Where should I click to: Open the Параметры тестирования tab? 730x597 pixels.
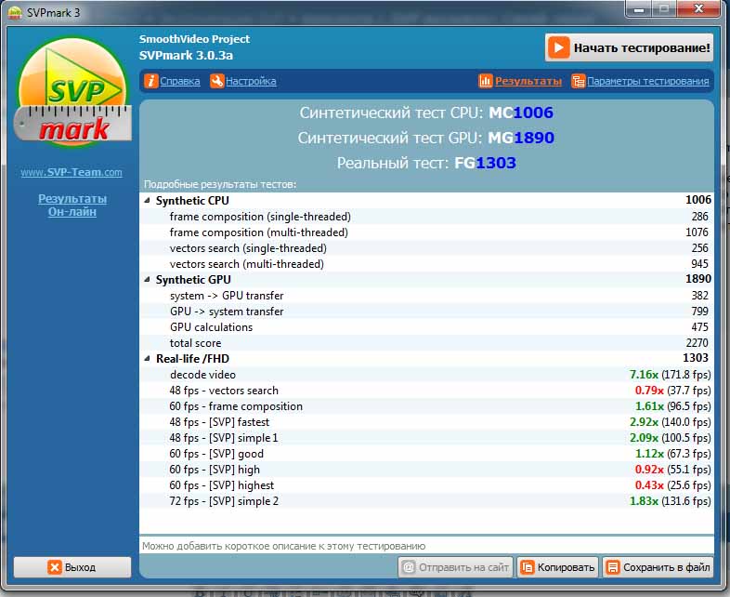click(x=647, y=81)
